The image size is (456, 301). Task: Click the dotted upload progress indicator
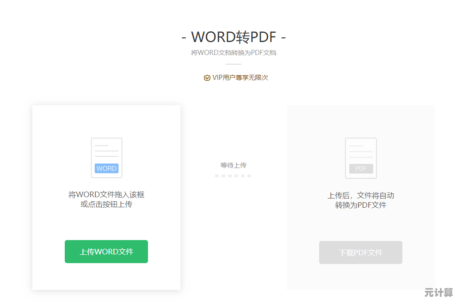233,176
